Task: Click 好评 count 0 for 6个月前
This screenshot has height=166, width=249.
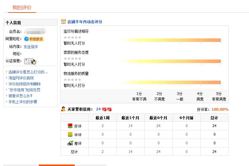Action: 186,126
